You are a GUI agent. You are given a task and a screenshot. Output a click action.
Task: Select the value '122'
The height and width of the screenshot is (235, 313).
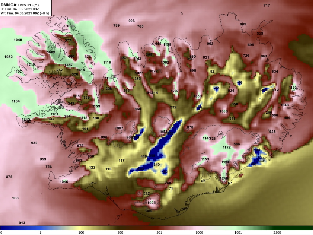pos(92,167)
